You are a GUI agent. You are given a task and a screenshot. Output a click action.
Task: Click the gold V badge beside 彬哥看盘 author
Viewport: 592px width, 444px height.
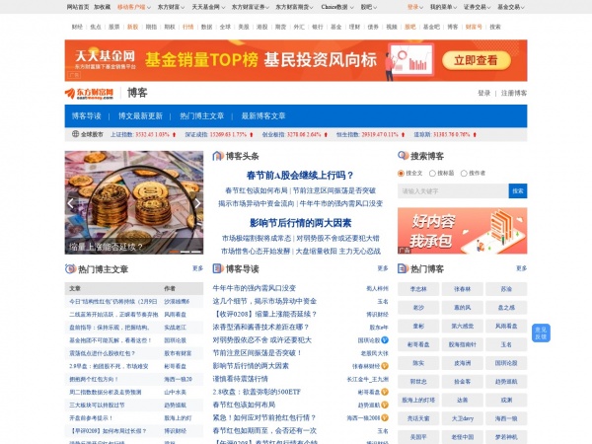(x=385, y=392)
